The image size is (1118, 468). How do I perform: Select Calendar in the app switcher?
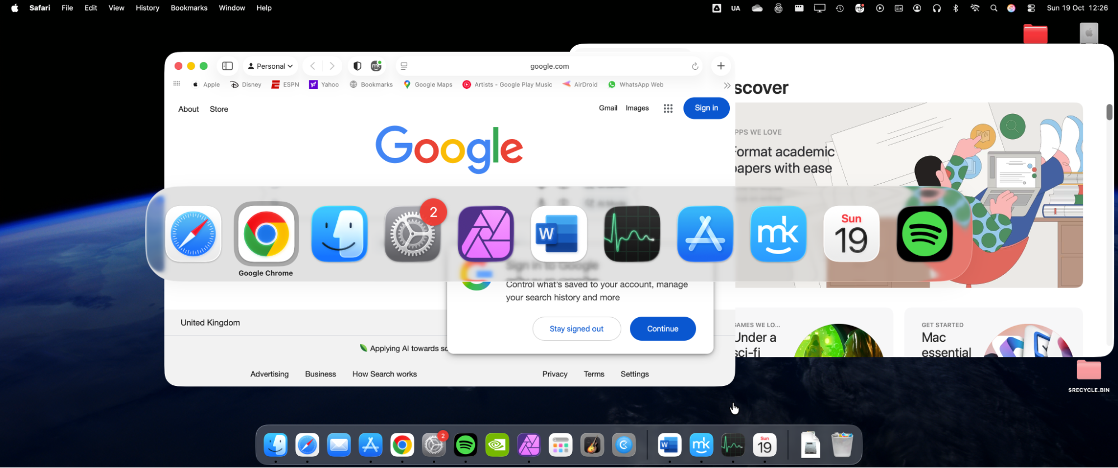pos(851,234)
